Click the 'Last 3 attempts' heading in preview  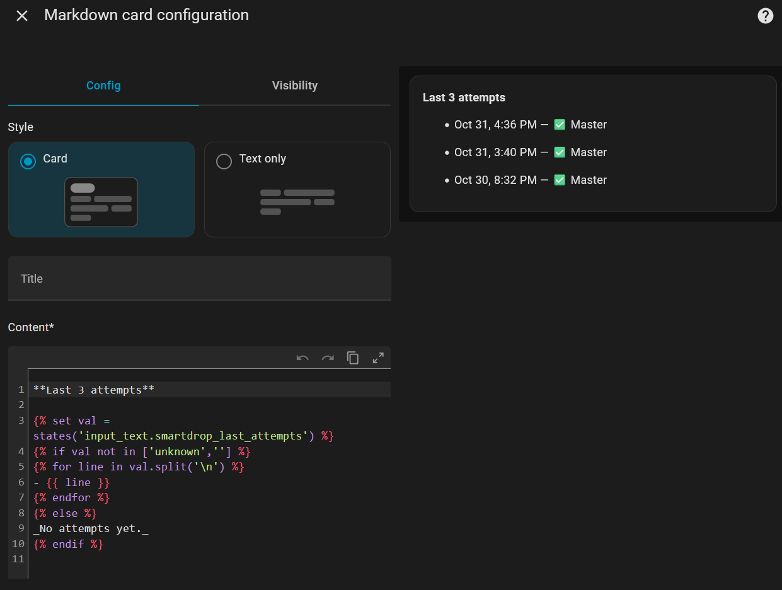point(464,98)
